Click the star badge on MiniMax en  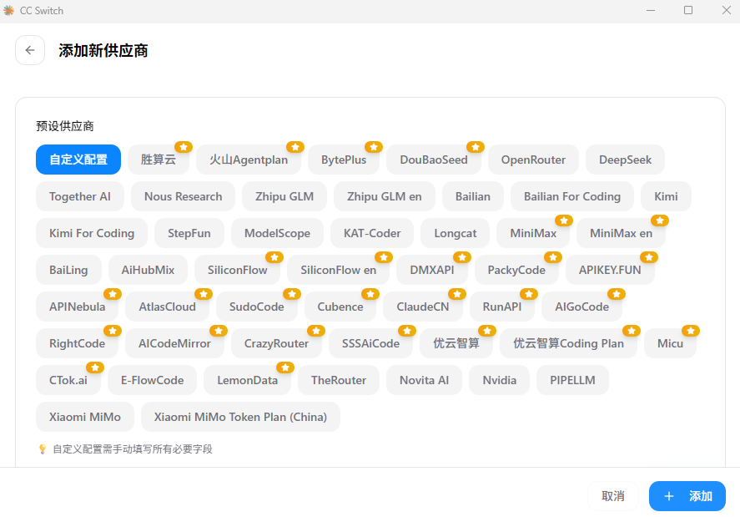660,220
